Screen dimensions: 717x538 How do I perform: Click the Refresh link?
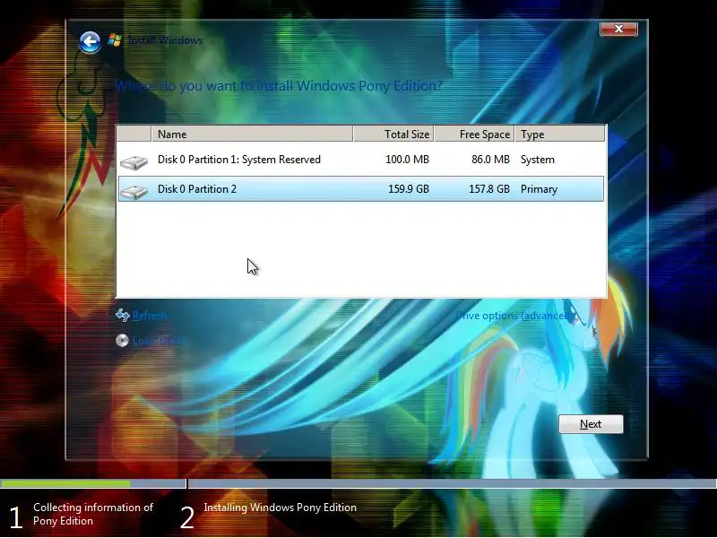[x=150, y=316]
